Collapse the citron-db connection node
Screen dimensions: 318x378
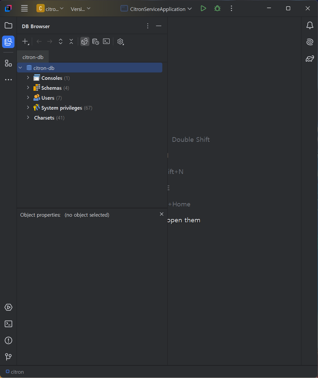pos(21,68)
